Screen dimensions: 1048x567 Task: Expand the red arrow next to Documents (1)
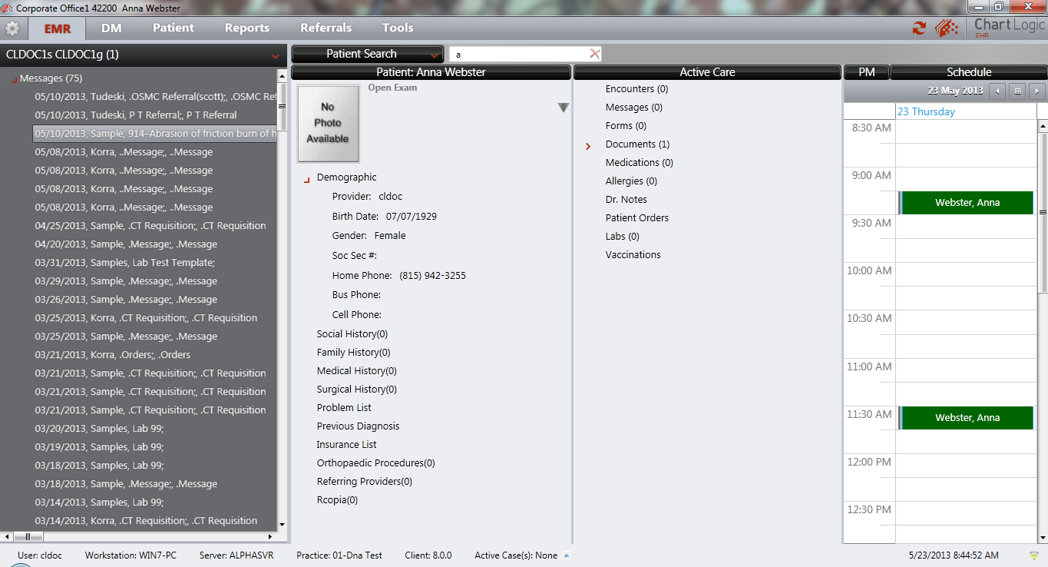[587, 144]
